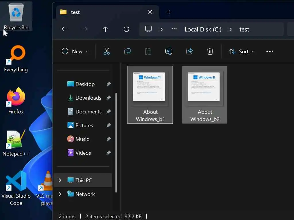Open Downloads in the navigation pane
Viewport: 294px width, 220px height.
(88, 98)
